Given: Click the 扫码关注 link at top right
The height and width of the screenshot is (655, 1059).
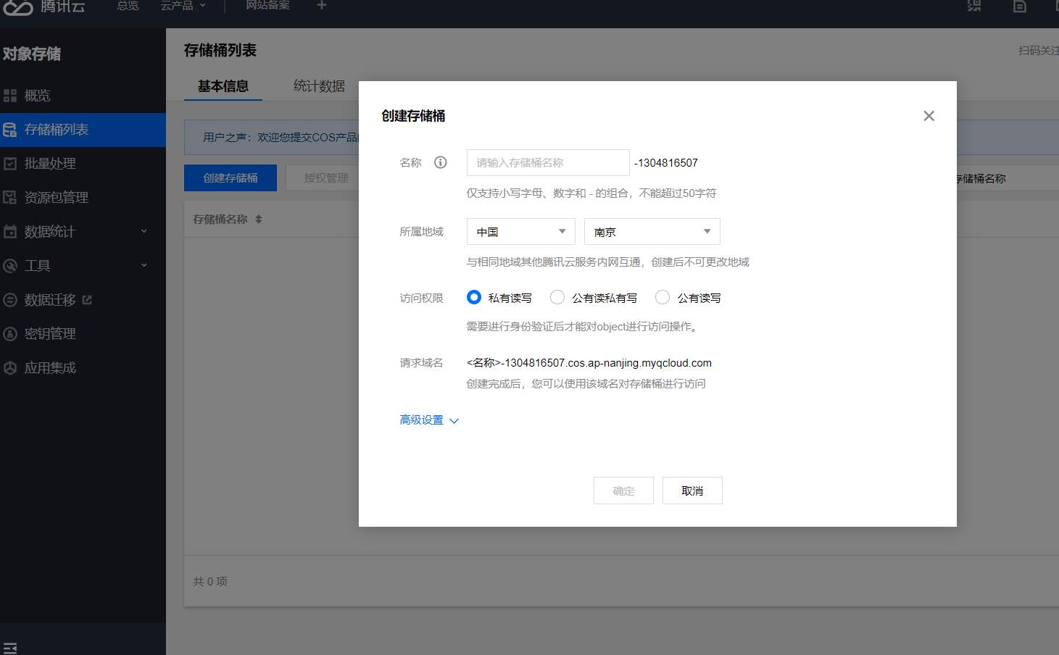Looking at the screenshot, I should 1038,51.
